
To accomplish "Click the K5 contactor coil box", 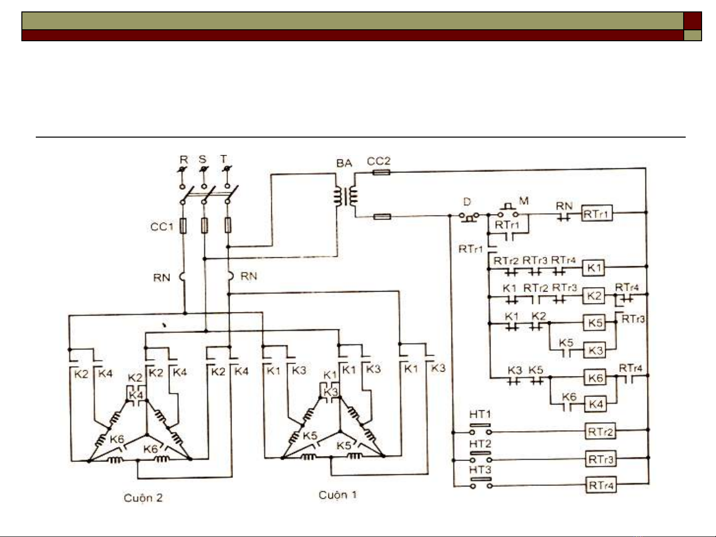I will [x=595, y=323].
